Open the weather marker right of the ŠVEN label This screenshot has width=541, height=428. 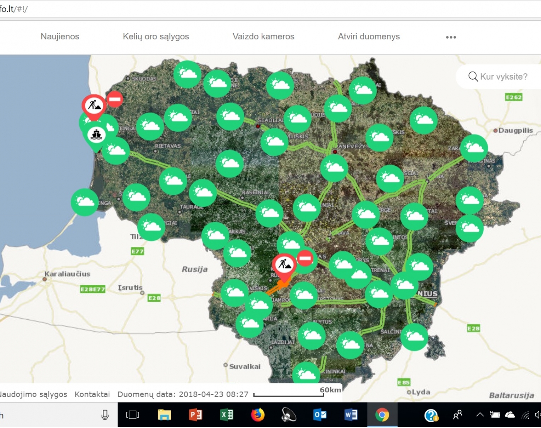pyautogui.click(x=470, y=228)
